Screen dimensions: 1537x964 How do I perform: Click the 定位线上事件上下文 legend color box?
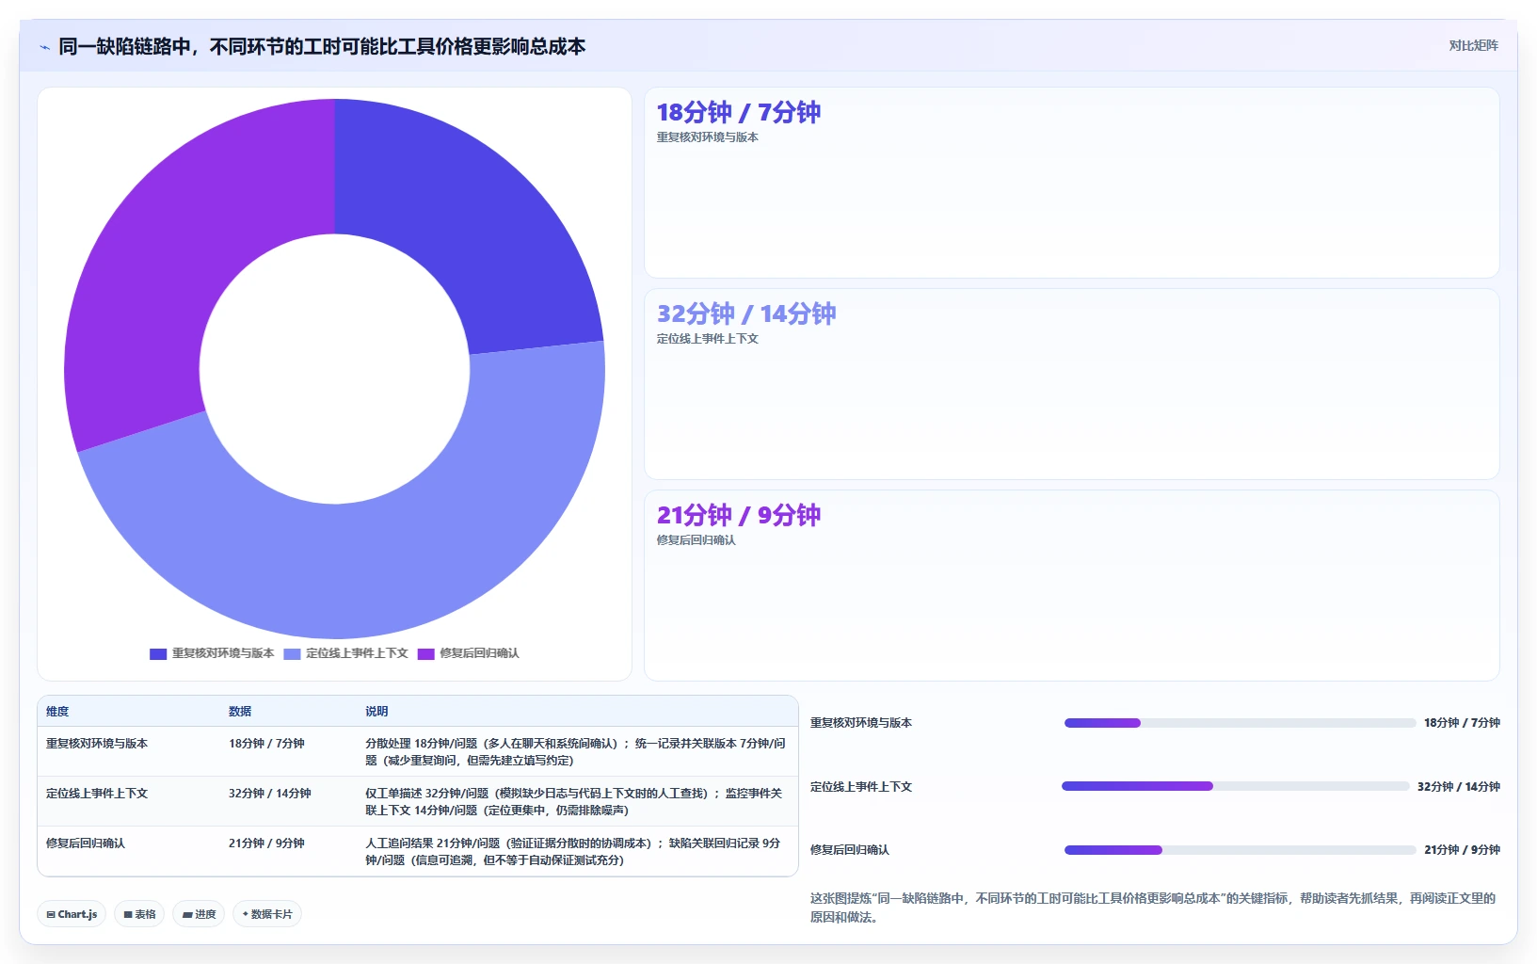(x=292, y=653)
